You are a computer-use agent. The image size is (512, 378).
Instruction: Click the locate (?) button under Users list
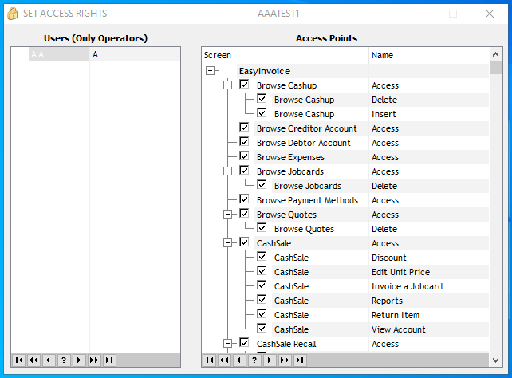[64, 360]
